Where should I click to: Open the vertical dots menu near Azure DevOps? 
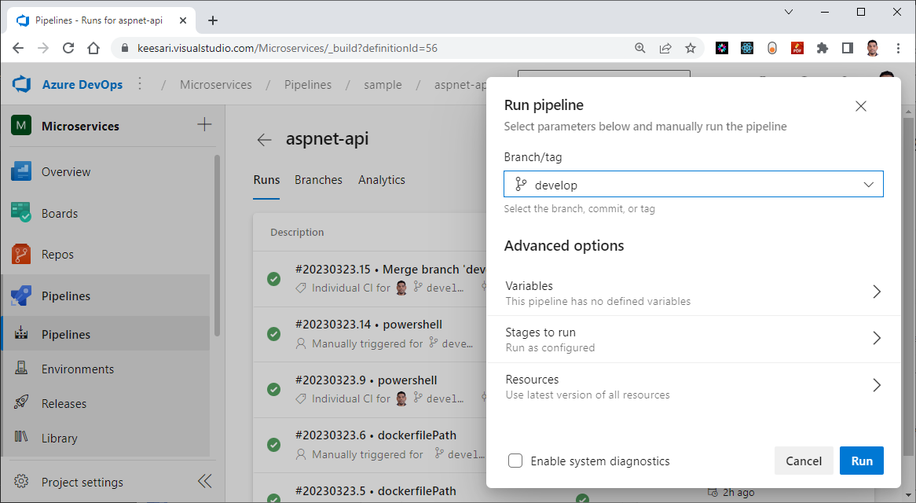140,83
